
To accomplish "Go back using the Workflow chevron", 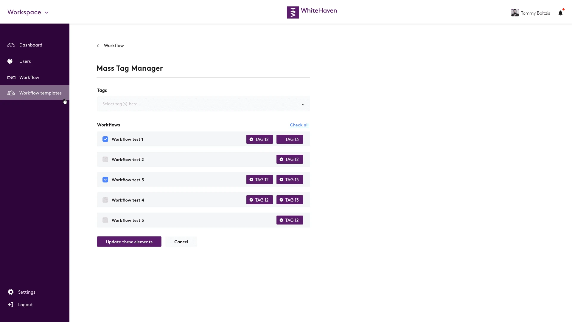I will [x=98, y=46].
